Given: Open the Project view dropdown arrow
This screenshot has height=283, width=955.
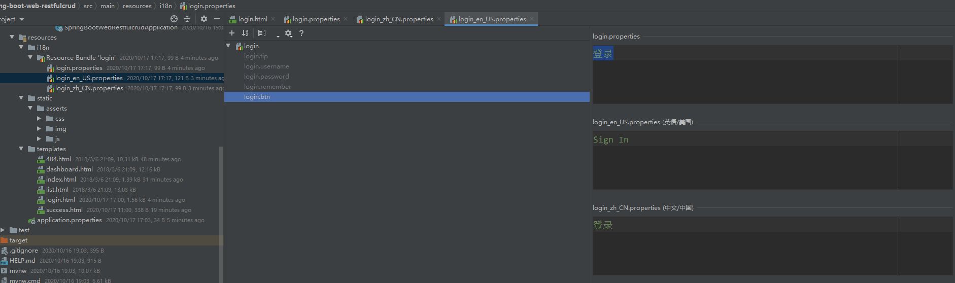Looking at the screenshot, I should (x=22, y=19).
